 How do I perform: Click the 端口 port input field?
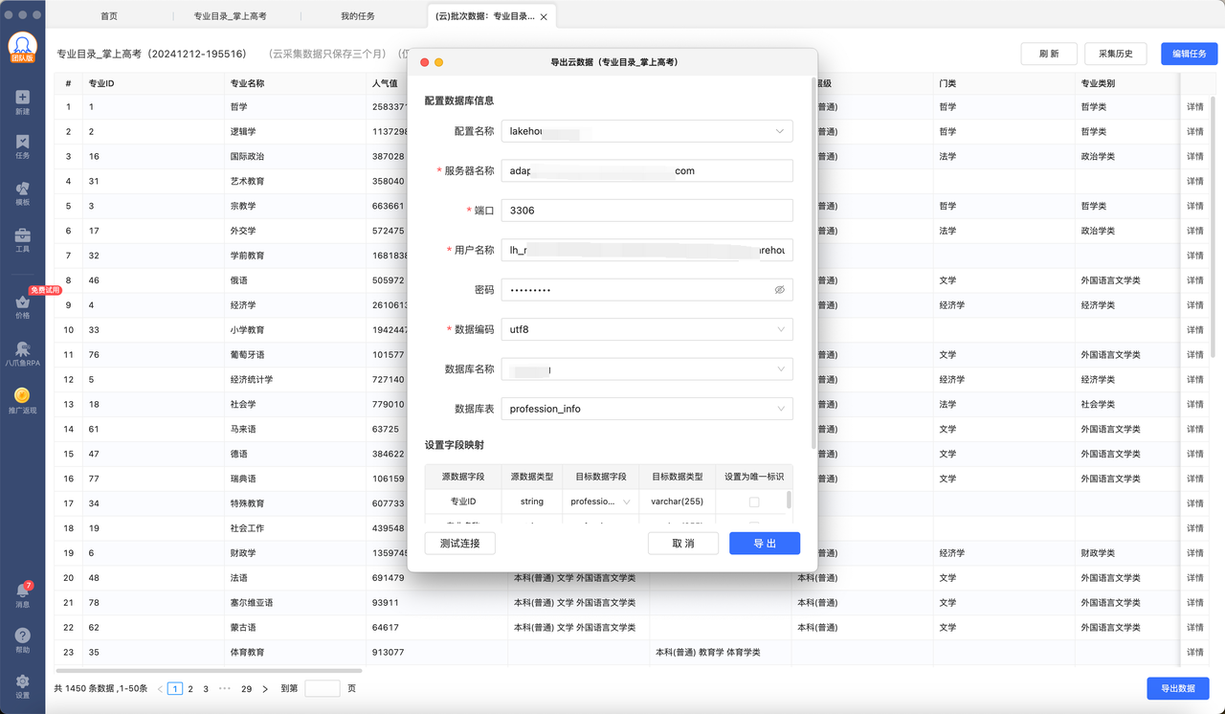650,211
